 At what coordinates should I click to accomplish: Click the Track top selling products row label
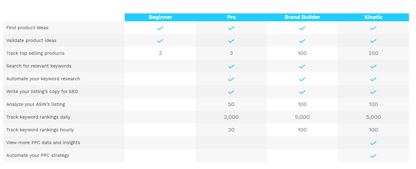[35, 53]
